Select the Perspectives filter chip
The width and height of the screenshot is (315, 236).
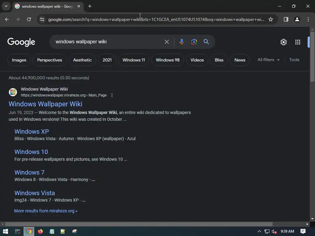pos(50,60)
